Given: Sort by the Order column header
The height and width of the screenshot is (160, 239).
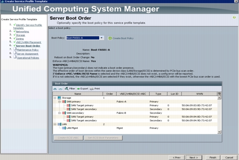Looking at the screenshot, I should pos(110,94).
